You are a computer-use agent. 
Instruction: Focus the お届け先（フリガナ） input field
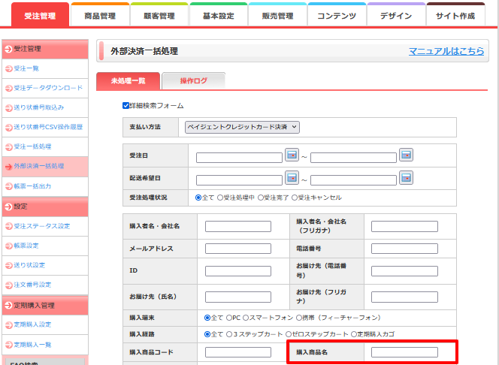pyautogui.click(x=404, y=297)
